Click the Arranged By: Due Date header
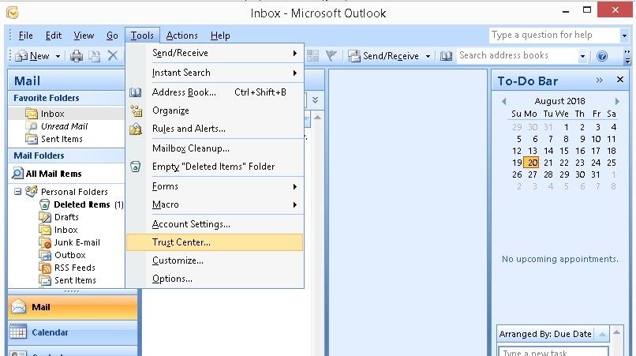636x356 pixels. pos(545,334)
